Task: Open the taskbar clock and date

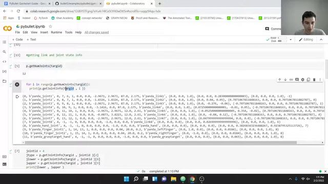Action: [x=319, y=179]
